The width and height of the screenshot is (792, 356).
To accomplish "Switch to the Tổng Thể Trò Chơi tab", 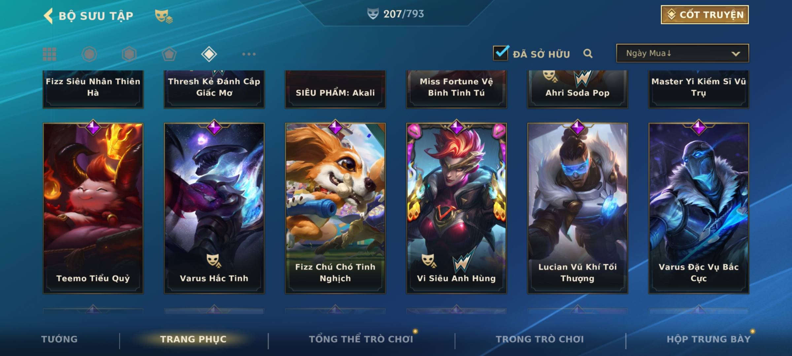I will [361, 339].
